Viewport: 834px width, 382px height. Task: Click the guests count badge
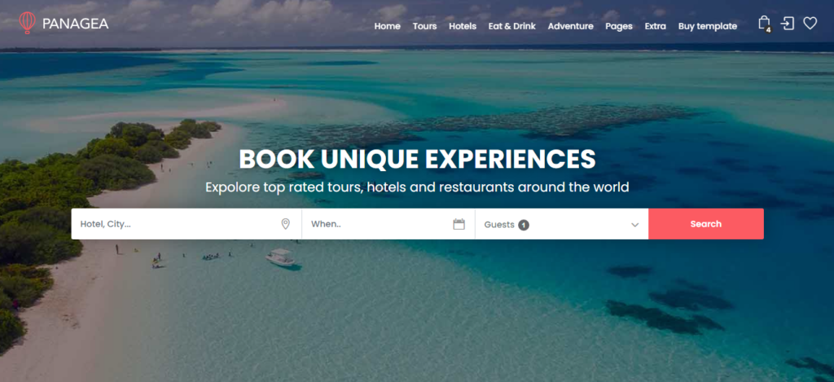click(524, 225)
